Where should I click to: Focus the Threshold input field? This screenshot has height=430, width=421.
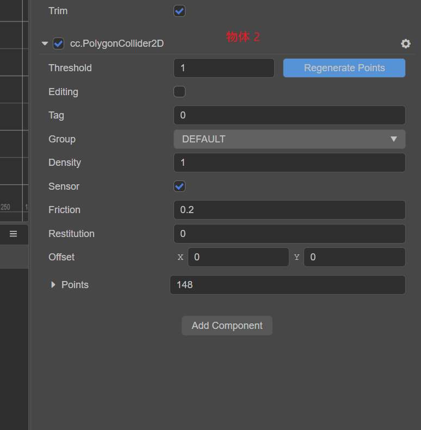[224, 68]
